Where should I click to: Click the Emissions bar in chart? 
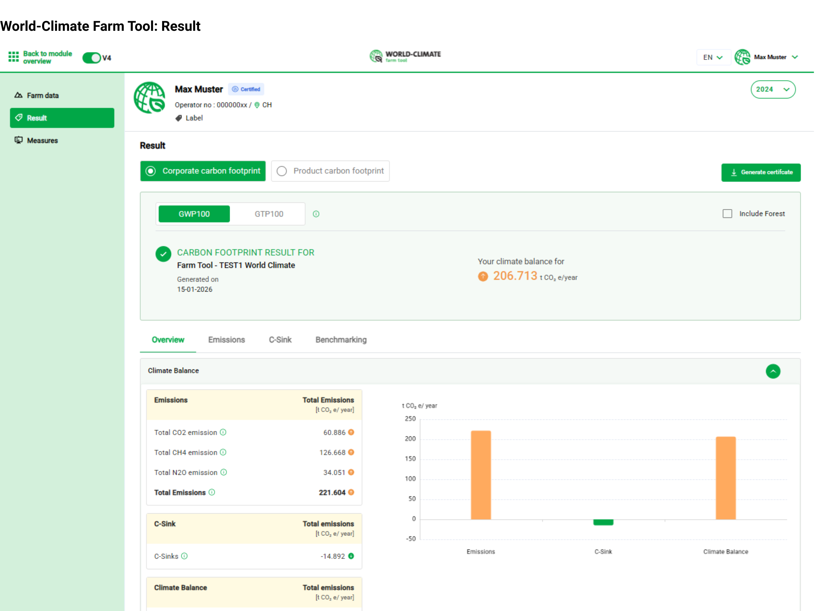point(481,475)
